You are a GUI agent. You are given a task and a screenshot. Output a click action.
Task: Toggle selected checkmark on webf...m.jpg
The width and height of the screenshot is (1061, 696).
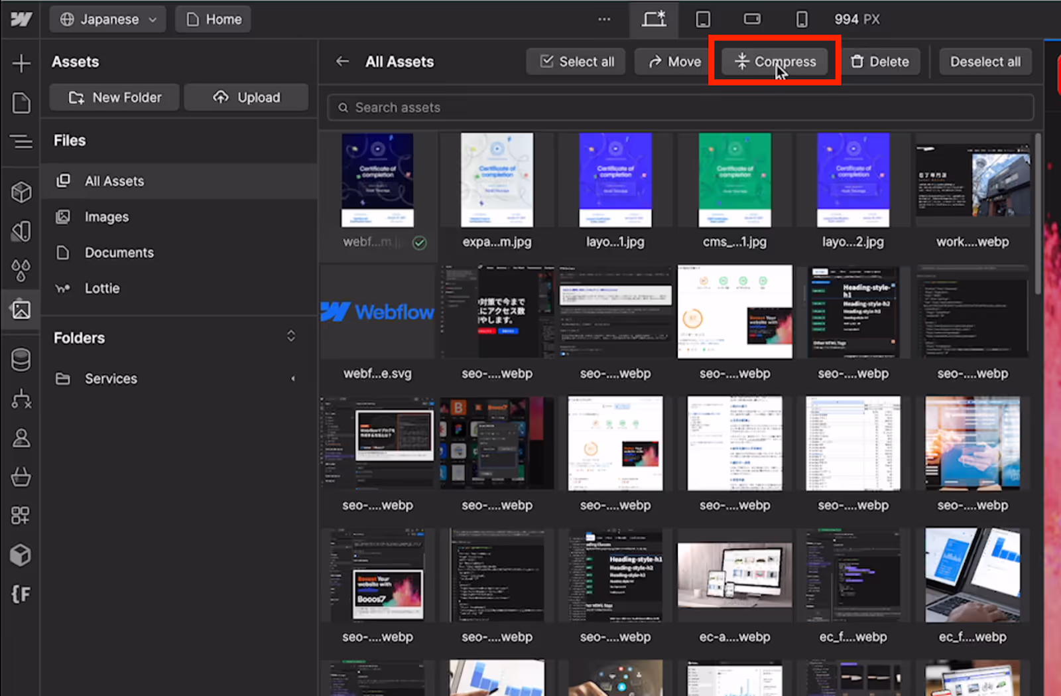[x=420, y=243]
